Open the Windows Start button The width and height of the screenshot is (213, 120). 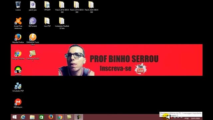click(14, 117)
